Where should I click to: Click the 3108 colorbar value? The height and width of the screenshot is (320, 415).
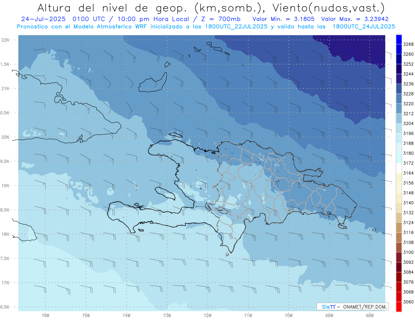(x=408, y=242)
